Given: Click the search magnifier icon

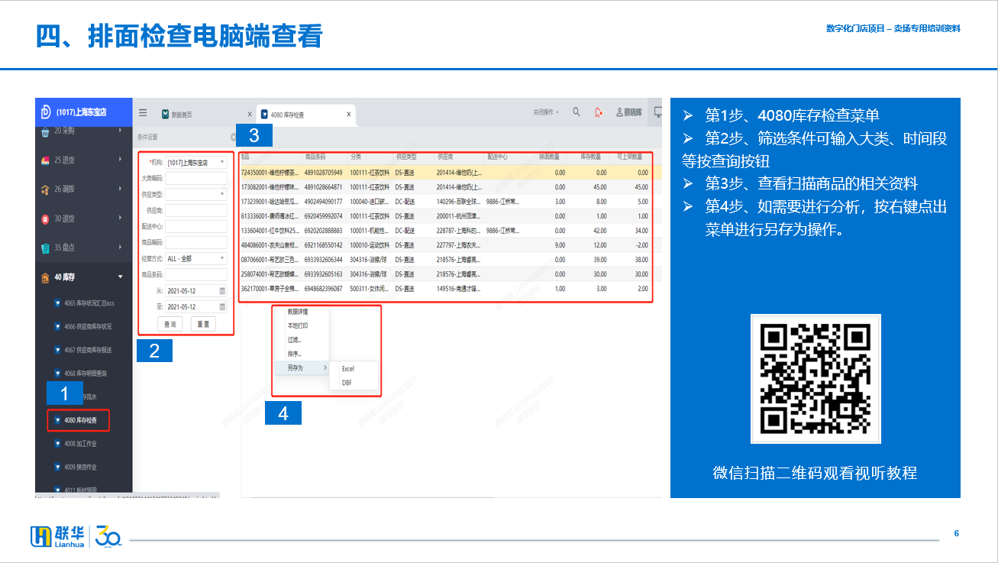Looking at the screenshot, I should click(577, 112).
